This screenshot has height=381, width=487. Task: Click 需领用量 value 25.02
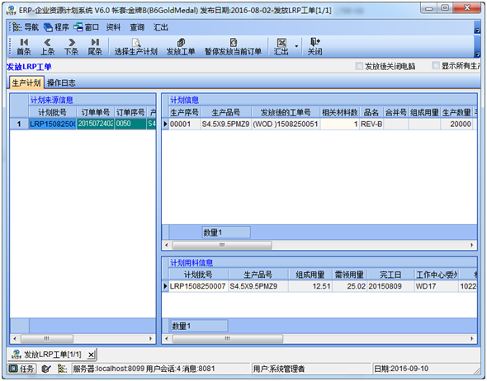click(350, 286)
